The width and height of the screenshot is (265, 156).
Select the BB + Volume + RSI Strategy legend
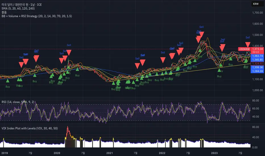[37, 16]
